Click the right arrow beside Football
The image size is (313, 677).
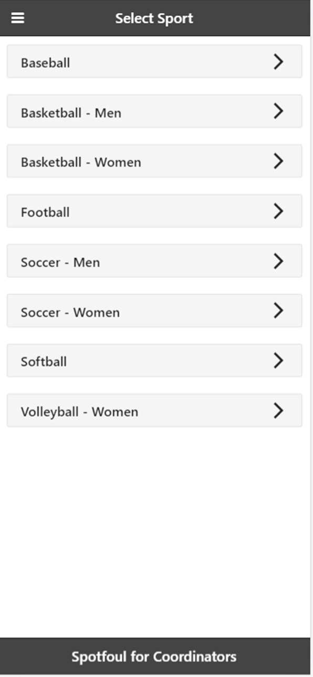point(278,211)
